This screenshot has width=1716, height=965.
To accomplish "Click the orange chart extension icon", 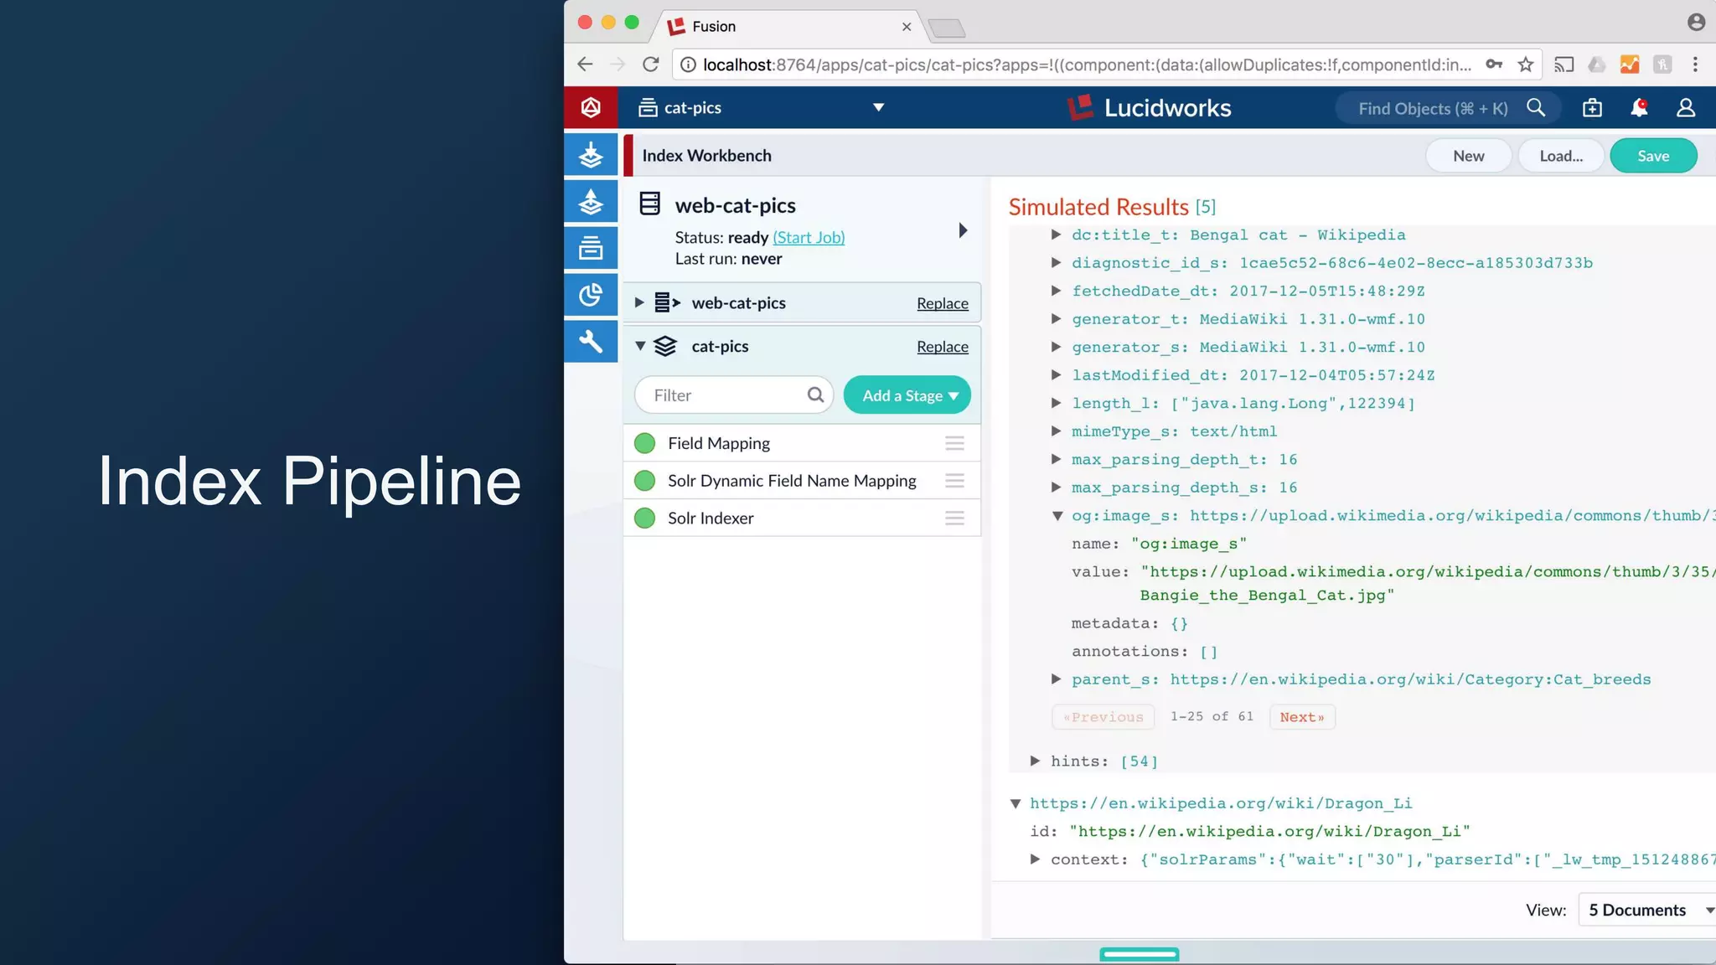I will pos(1630,65).
